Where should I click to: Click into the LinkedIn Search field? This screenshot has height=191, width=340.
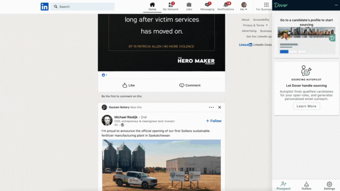pyautogui.click(x=84, y=7)
